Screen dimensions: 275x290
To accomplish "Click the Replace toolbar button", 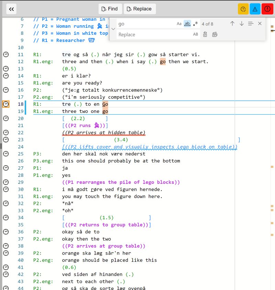I will (x=140, y=9).
